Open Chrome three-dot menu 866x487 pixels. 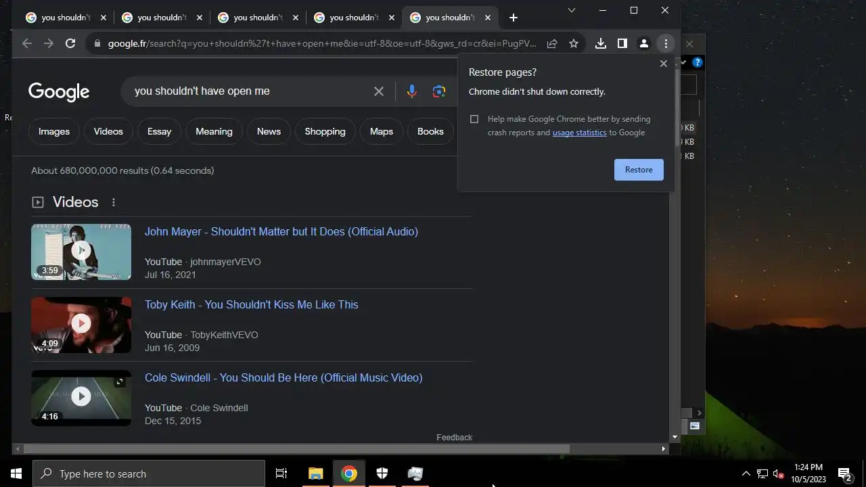coord(666,43)
